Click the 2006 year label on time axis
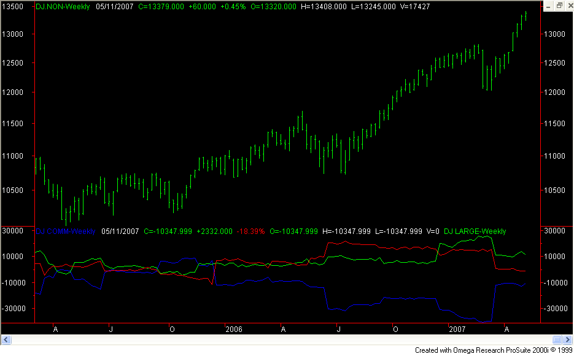574x354 pixels. click(x=234, y=330)
